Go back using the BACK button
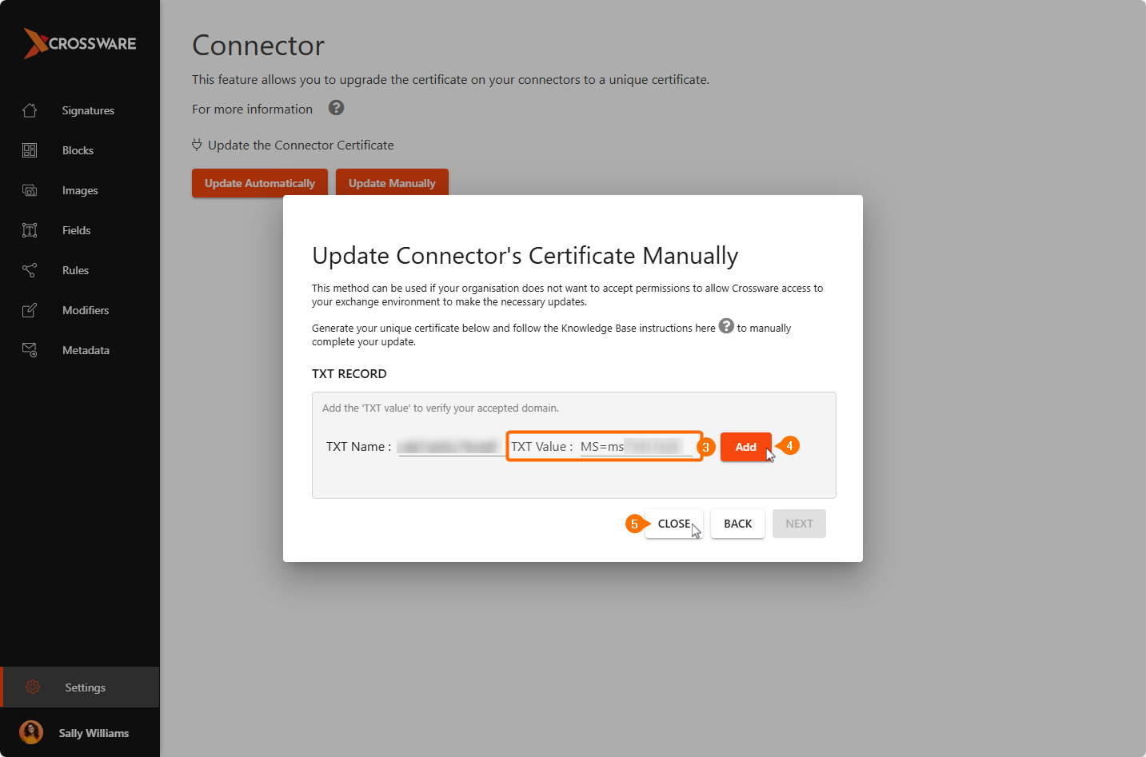This screenshot has width=1146, height=757. [x=737, y=524]
